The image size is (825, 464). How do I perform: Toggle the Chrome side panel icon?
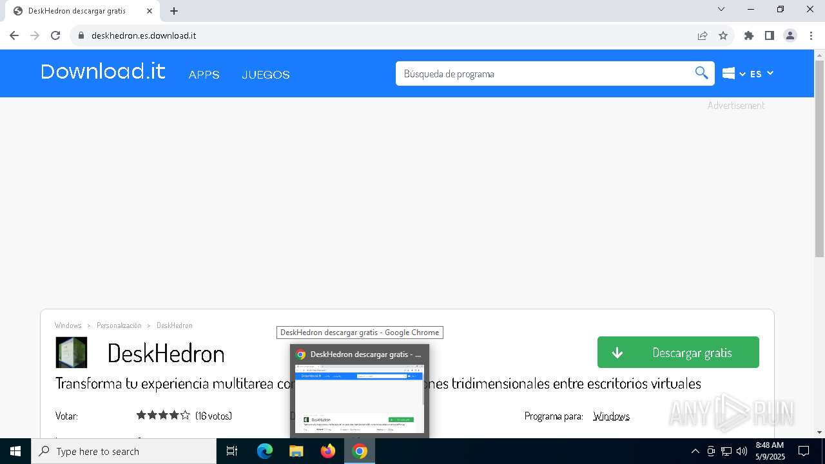pyautogui.click(x=770, y=35)
